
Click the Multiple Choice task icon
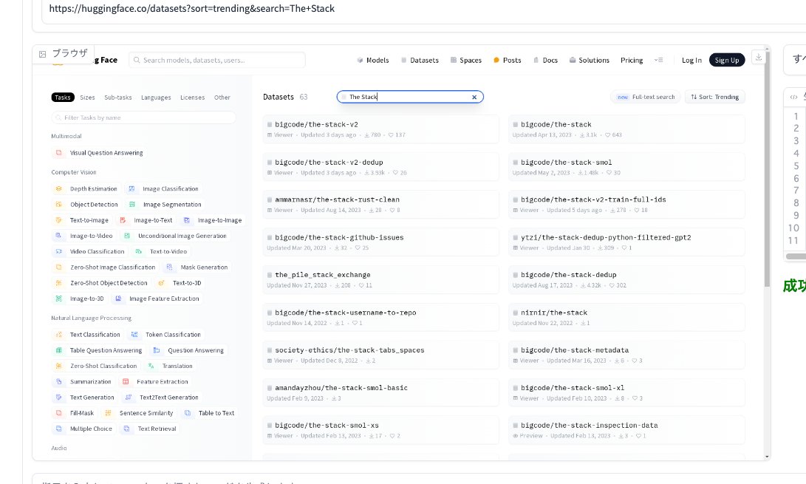tap(58, 429)
